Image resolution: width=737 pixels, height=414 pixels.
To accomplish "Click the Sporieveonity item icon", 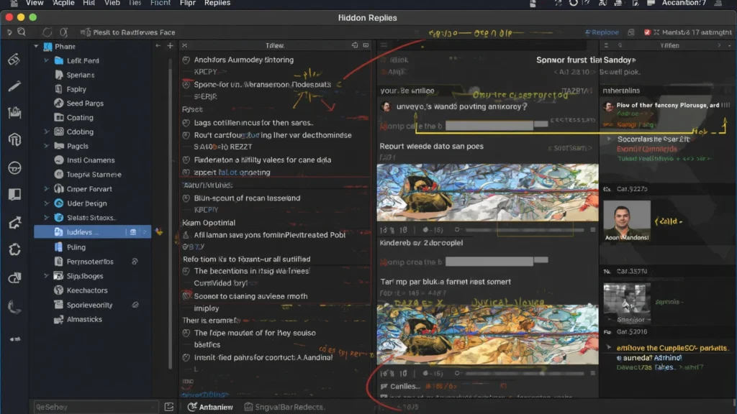I will (x=59, y=305).
